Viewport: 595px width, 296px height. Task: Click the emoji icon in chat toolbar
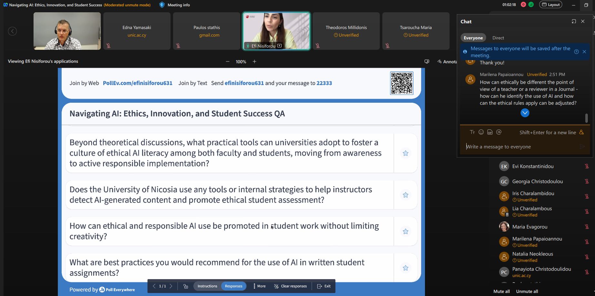point(481,132)
